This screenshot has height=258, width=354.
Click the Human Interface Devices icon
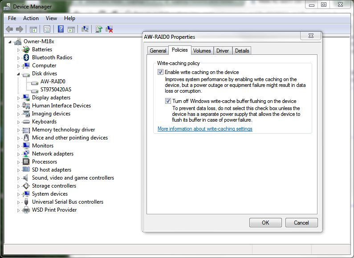(26, 106)
